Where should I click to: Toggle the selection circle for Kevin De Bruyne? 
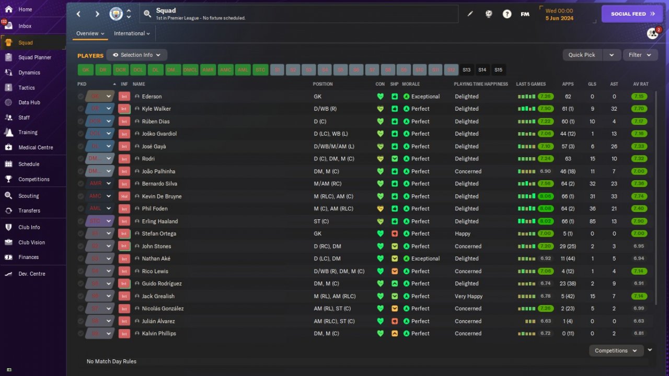80,196
